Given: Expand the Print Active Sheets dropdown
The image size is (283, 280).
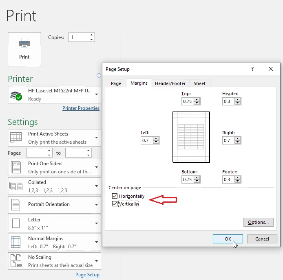Looking at the screenshot, I should [97, 138].
